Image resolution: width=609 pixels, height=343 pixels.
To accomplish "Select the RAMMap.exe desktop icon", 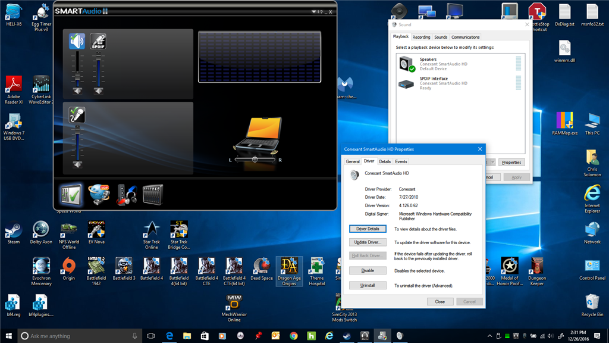I will [565, 123].
